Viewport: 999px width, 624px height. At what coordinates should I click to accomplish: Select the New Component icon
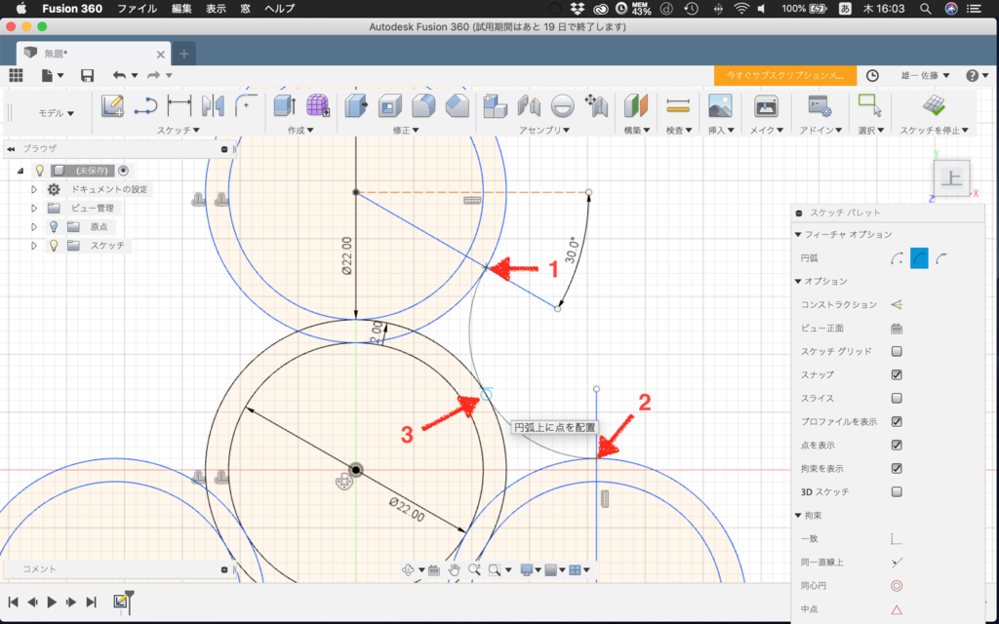coord(495,105)
